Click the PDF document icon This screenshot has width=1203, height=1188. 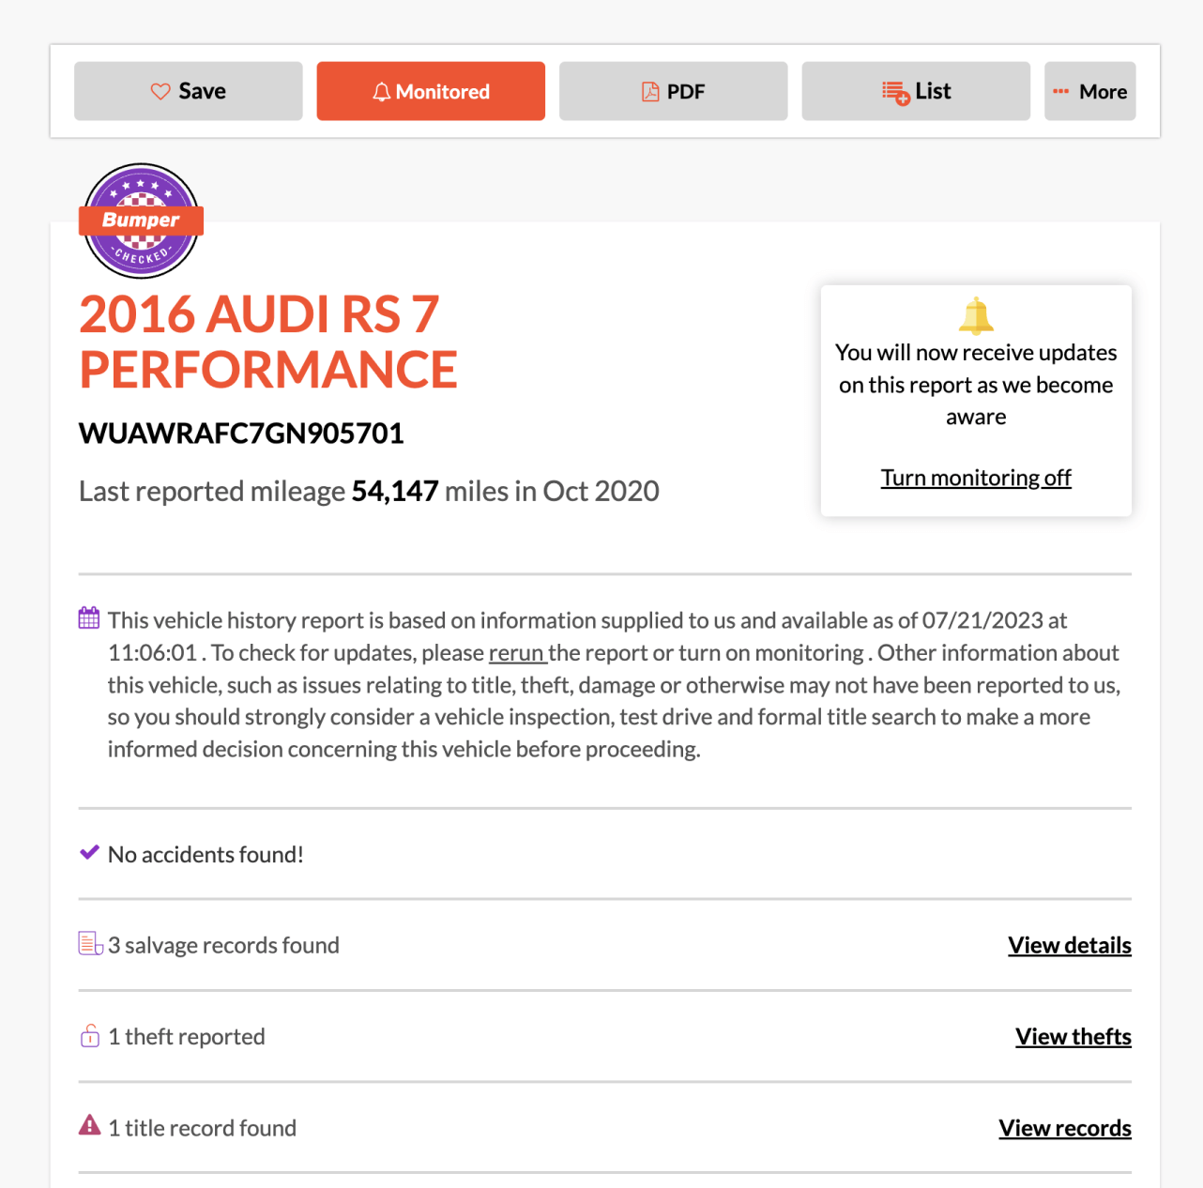tap(650, 91)
